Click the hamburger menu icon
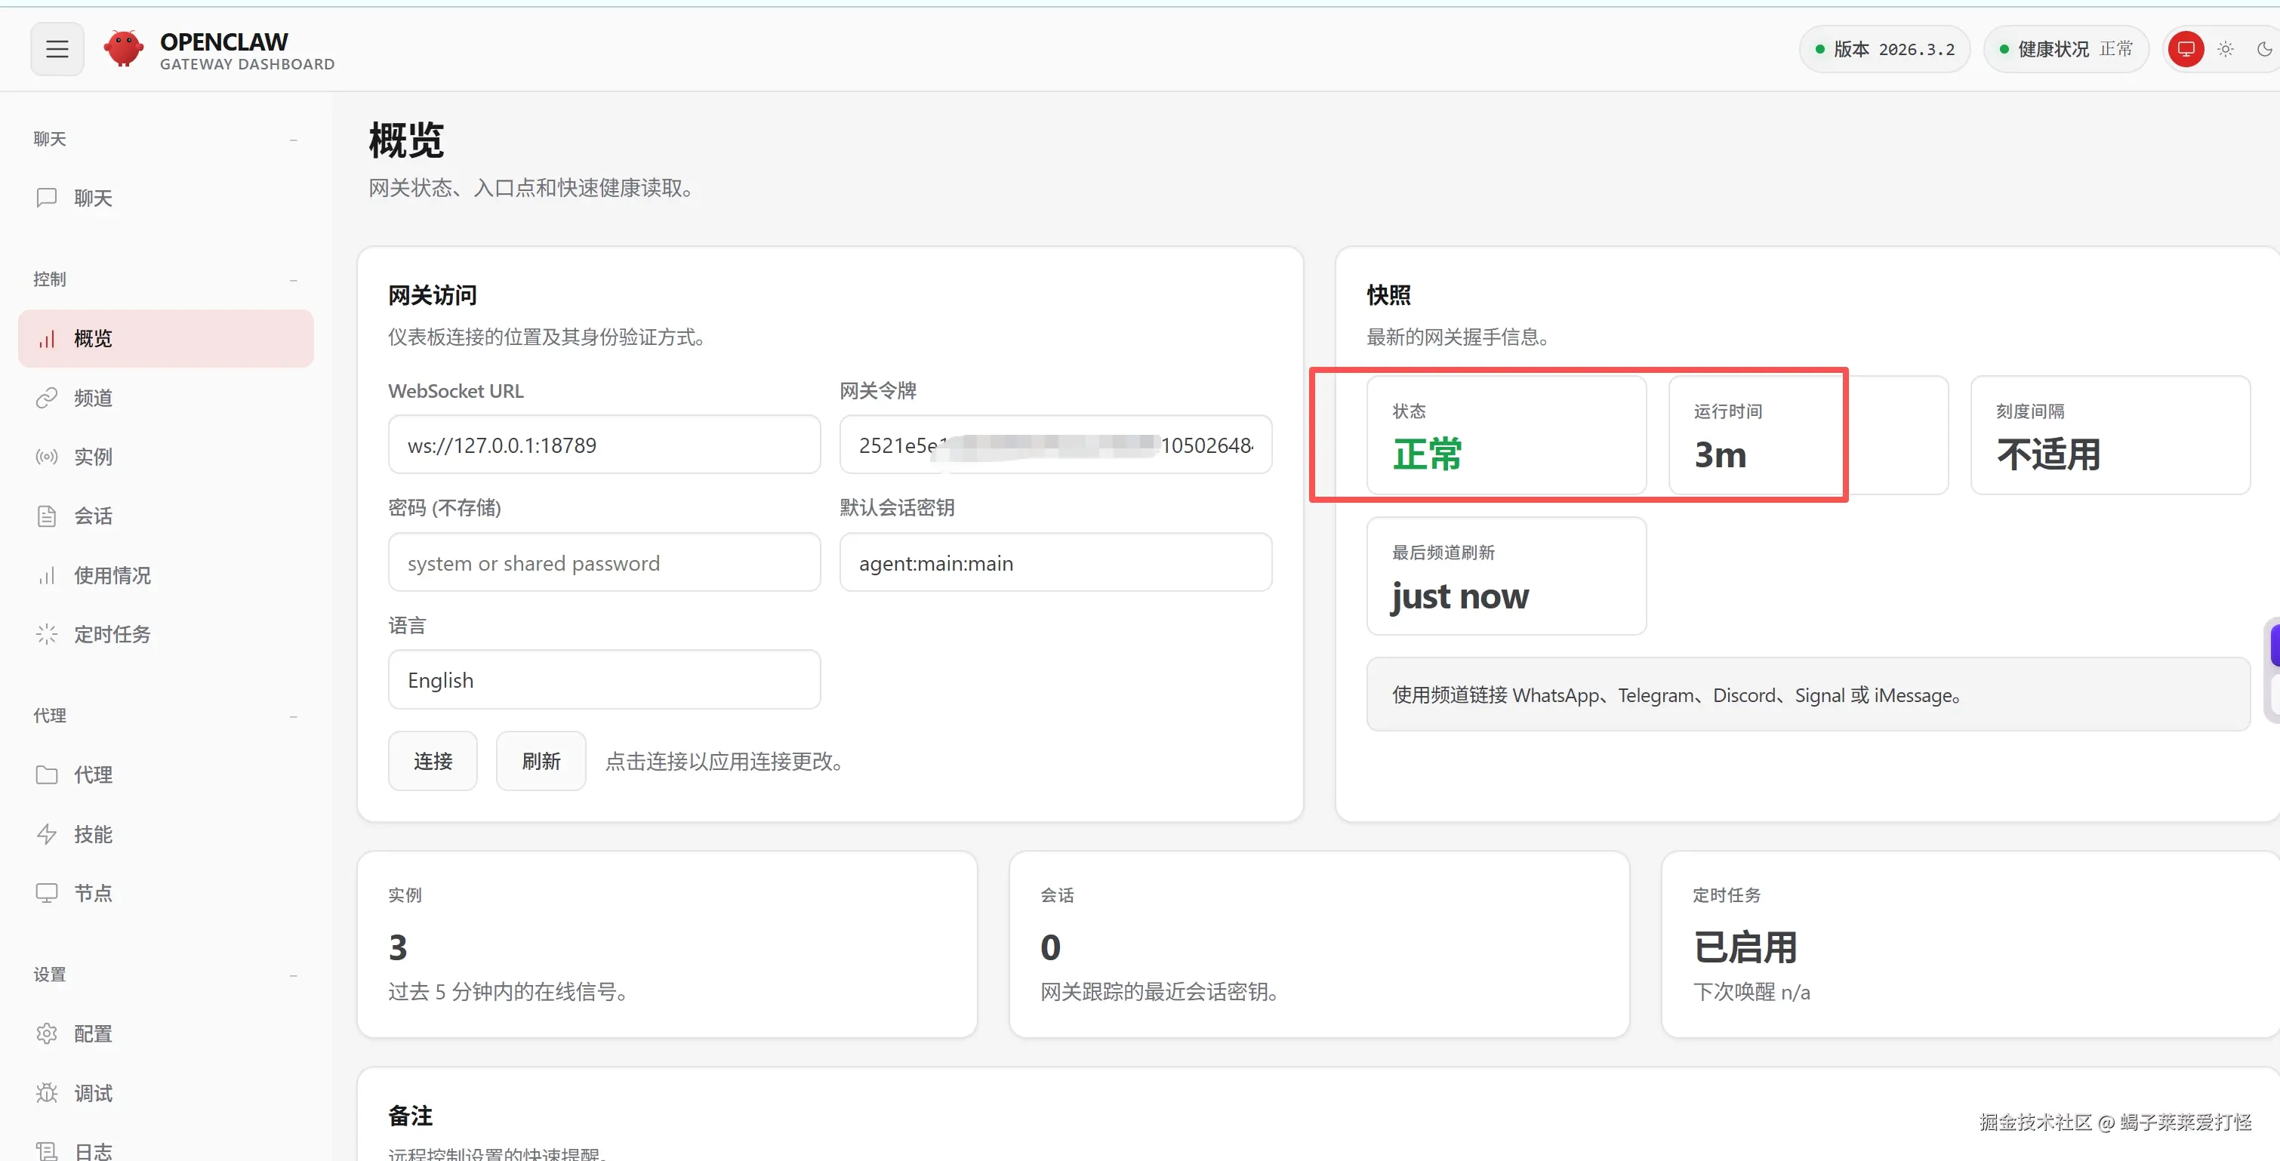Image resolution: width=2280 pixels, height=1161 pixels. tap(57, 48)
